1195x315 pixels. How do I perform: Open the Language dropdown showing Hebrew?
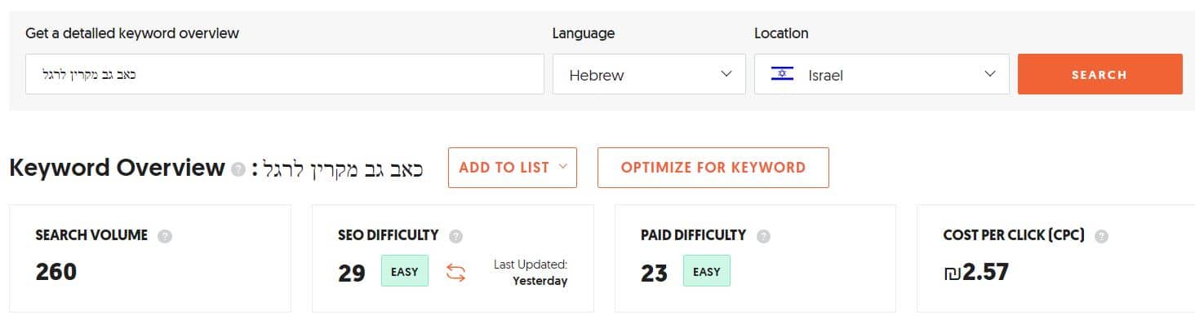click(649, 74)
